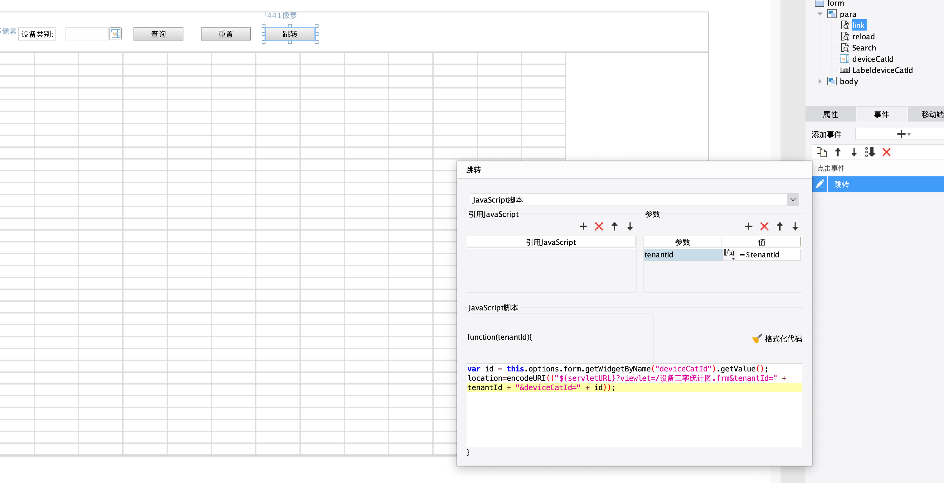Viewport: 944px width, 483px height.
Task: Click the =$tenantId value cell
Action: point(768,255)
